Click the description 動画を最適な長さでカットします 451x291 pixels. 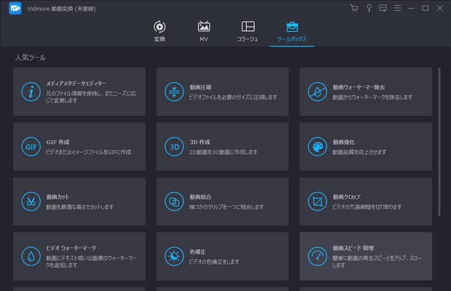coord(79,207)
